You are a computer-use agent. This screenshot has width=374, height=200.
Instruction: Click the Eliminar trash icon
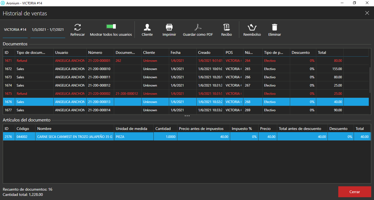[x=274, y=27]
